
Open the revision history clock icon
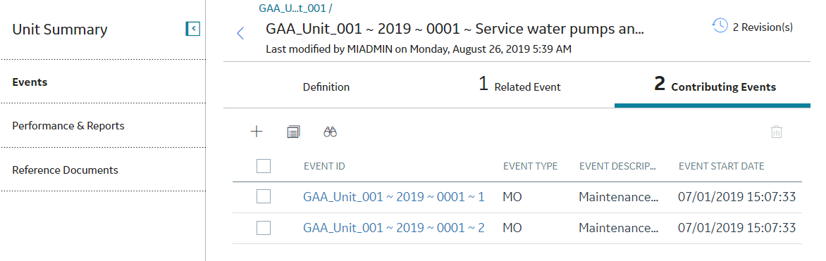point(720,26)
